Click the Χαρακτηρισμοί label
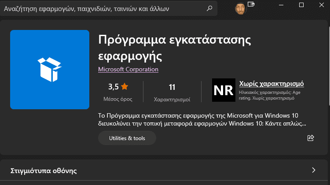 tap(172, 100)
